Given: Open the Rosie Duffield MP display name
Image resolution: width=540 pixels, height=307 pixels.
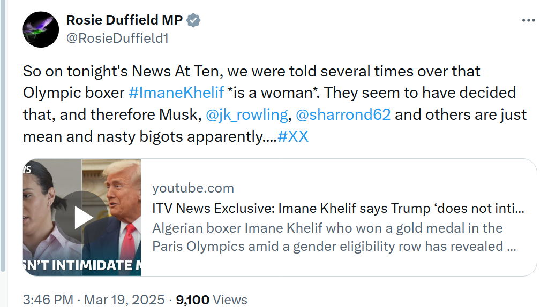Looking at the screenshot, I should (124, 21).
